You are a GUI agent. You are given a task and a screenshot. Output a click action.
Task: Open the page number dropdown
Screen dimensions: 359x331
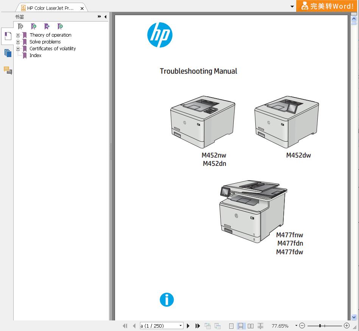pyautogui.click(x=181, y=325)
